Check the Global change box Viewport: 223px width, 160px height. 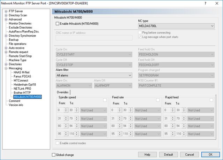(54, 155)
